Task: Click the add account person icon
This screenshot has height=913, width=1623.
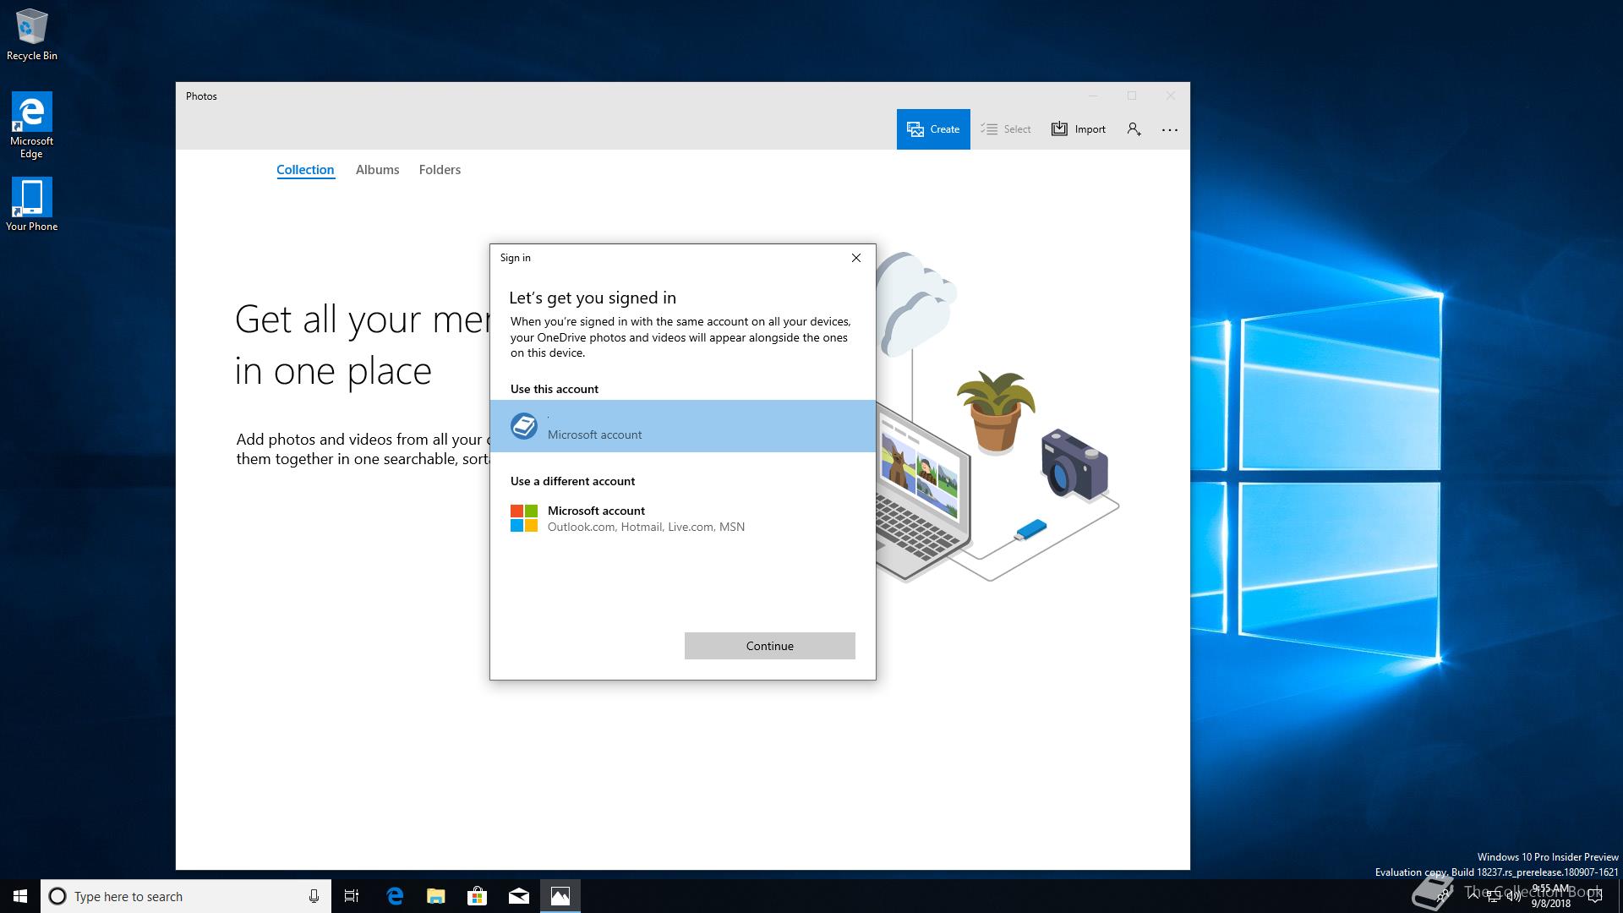Action: (1134, 129)
